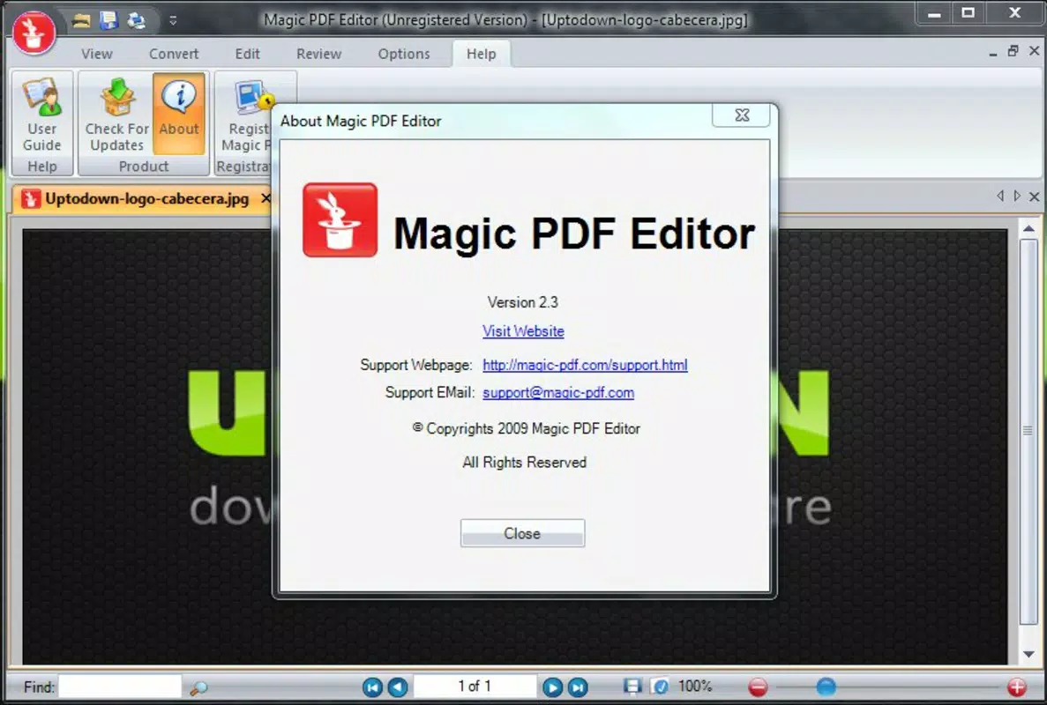
Task: Click the 100% zoom level text
Action: 695,686
